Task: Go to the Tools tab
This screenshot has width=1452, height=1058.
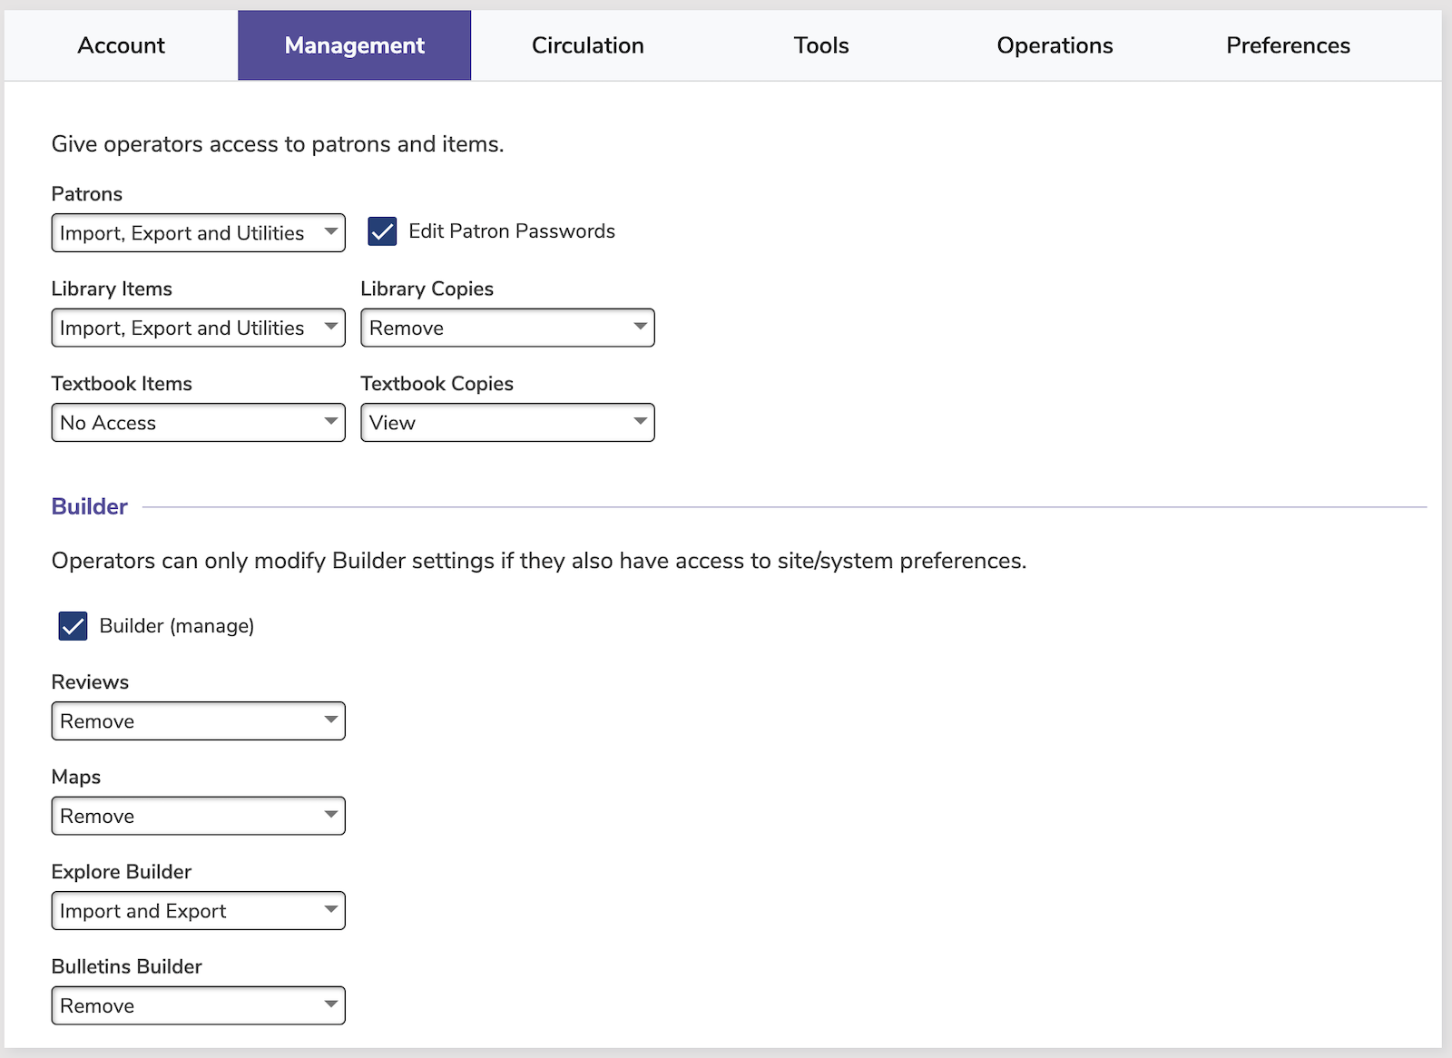Action: [820, 45]
